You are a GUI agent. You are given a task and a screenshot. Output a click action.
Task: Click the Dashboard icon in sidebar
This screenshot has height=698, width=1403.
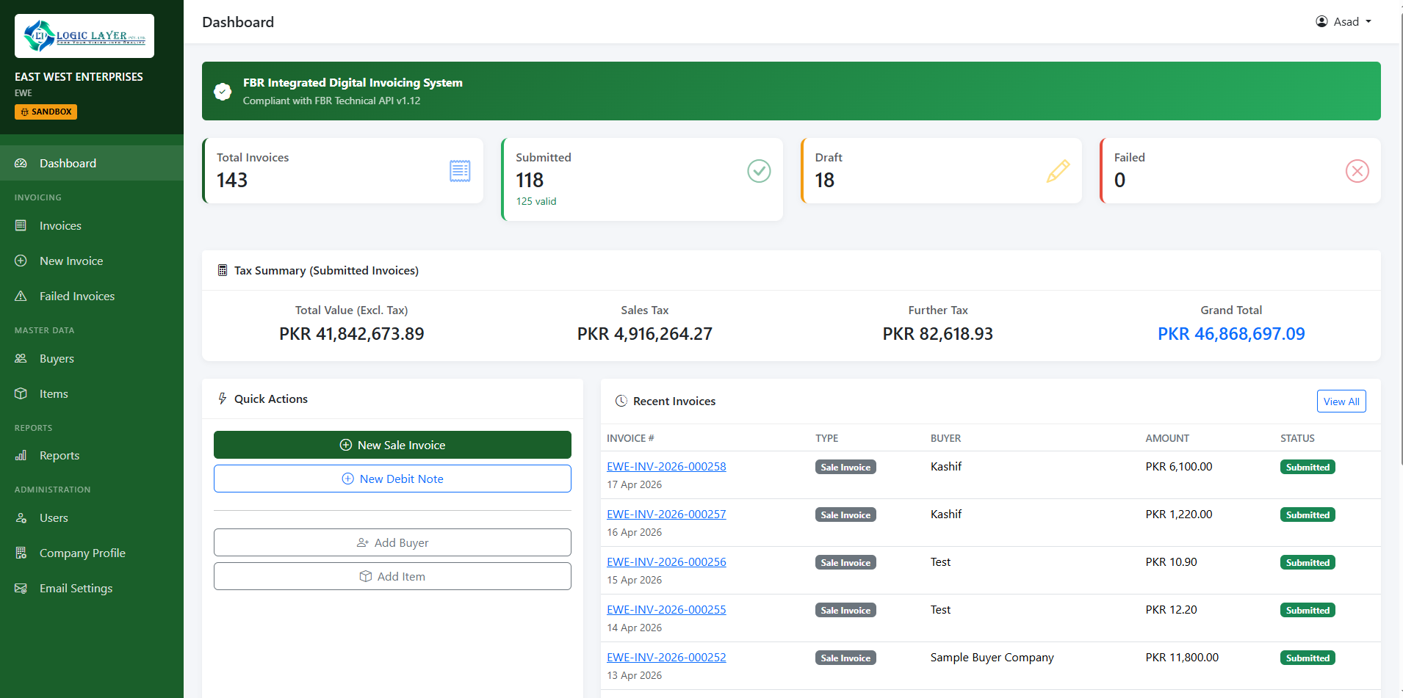tap(20, 163)
